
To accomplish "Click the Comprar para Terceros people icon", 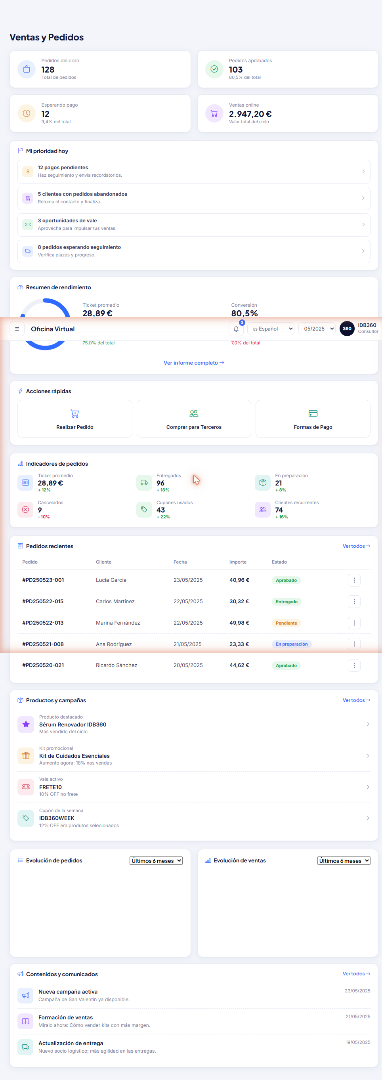I will 194,414.
